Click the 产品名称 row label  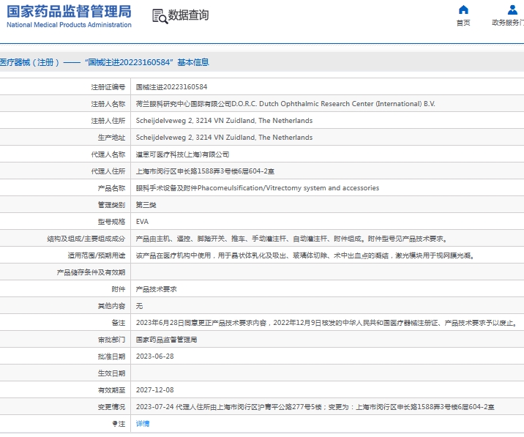click(111, 188)
